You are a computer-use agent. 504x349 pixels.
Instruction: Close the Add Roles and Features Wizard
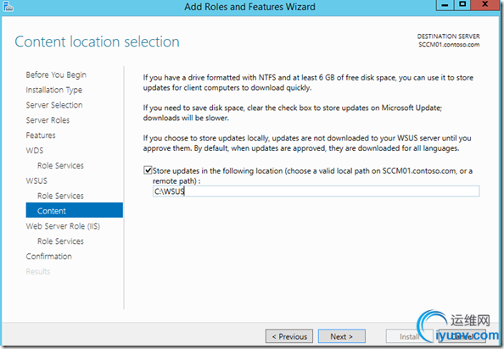tap(485, 5)
